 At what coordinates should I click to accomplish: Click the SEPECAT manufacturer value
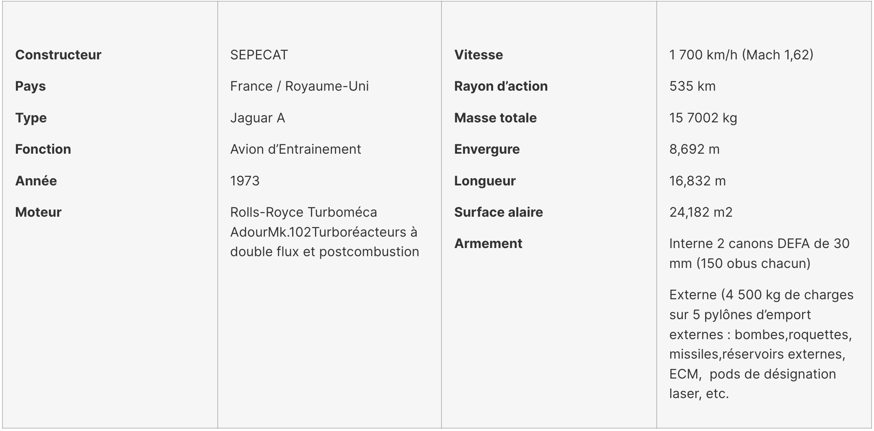coord(259,55)
